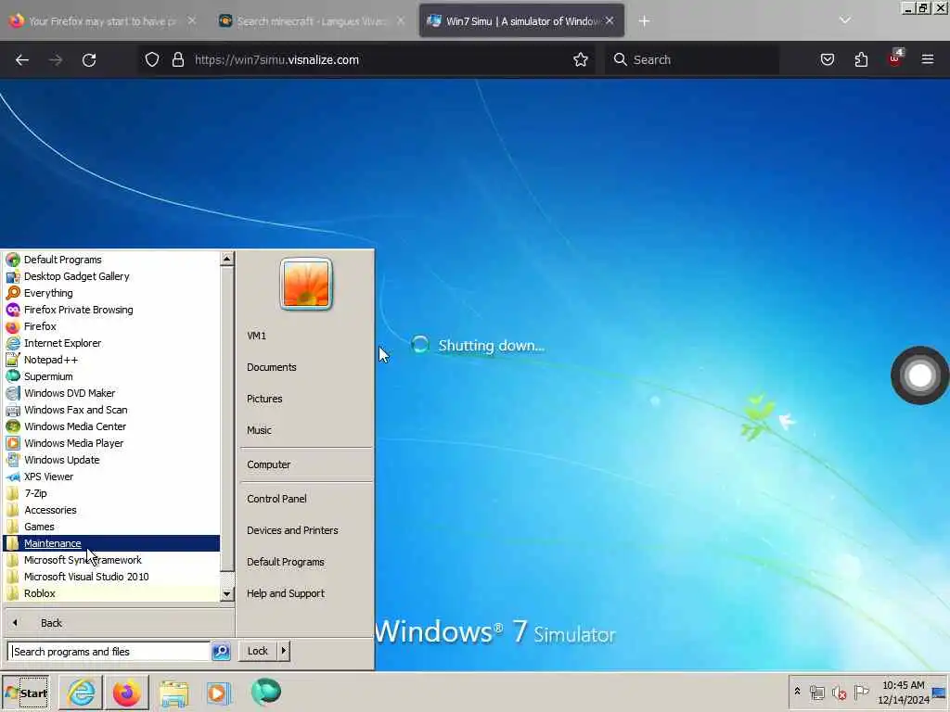Image resolution: width=950 pixels, height=712 pixels.
Task: Click the Firefox Search box
Action: click(691, 59)
